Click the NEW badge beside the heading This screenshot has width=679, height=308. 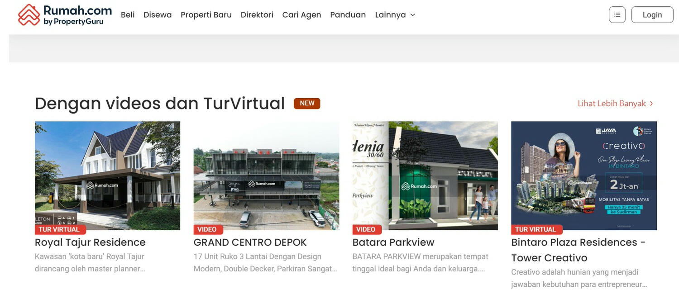coord(307,104)
